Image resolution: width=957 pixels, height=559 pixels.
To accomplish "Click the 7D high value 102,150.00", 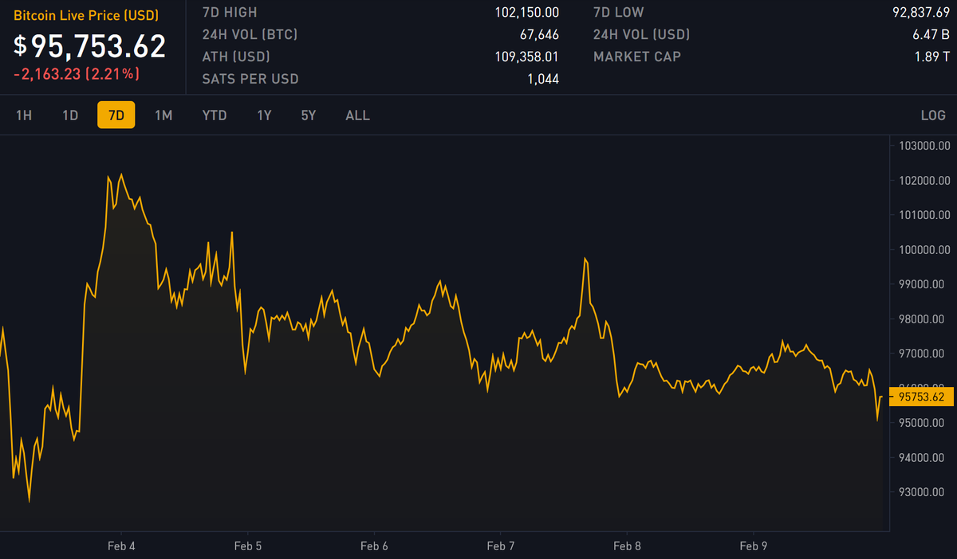I will click(x=526, y=13).
